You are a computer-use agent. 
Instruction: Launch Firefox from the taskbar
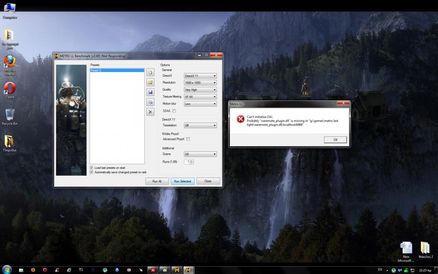point(33,270)
